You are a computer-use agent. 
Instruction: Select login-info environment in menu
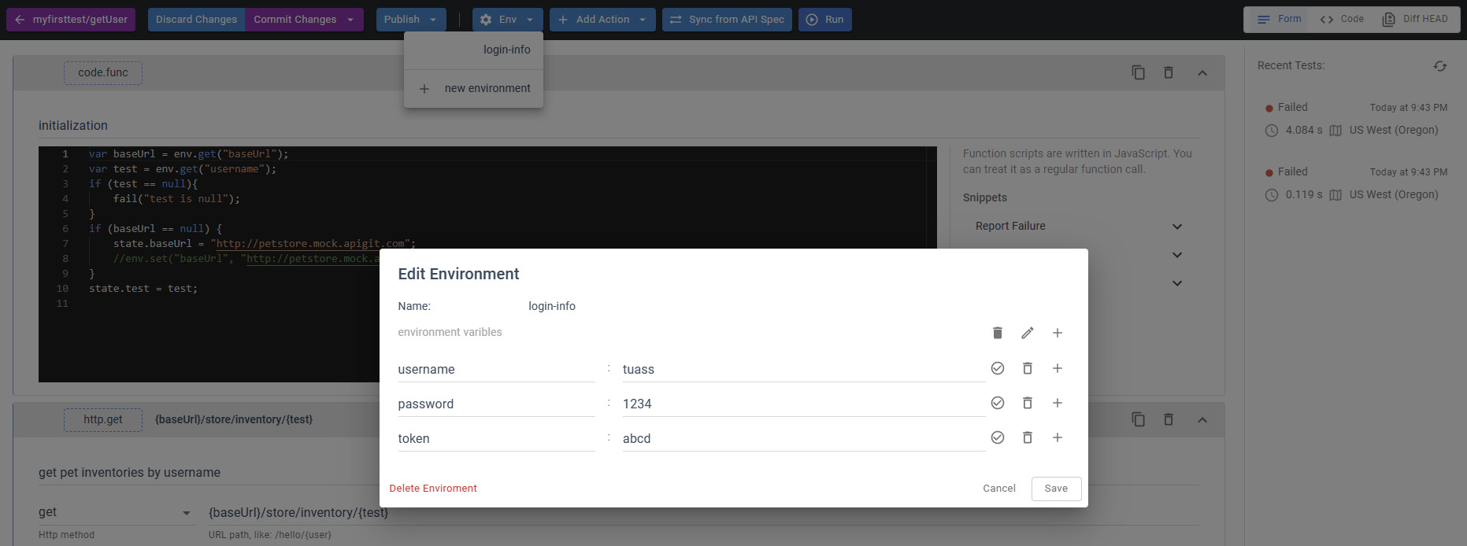click(x=473, y=50)
